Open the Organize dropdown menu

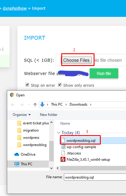point(22,115)
